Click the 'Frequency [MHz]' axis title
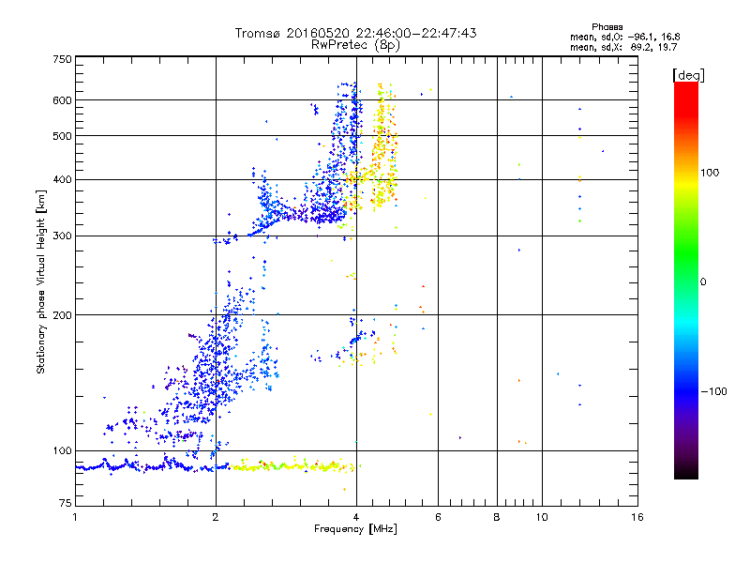750x563 pixels. [355, 529]
